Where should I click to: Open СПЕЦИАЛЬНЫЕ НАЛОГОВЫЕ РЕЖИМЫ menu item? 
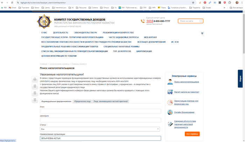pyautogui.click(x=121, y=47)
